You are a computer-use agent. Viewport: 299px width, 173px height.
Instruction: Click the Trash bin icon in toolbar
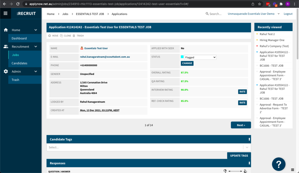pyautogui.click(x=74, y=36)
